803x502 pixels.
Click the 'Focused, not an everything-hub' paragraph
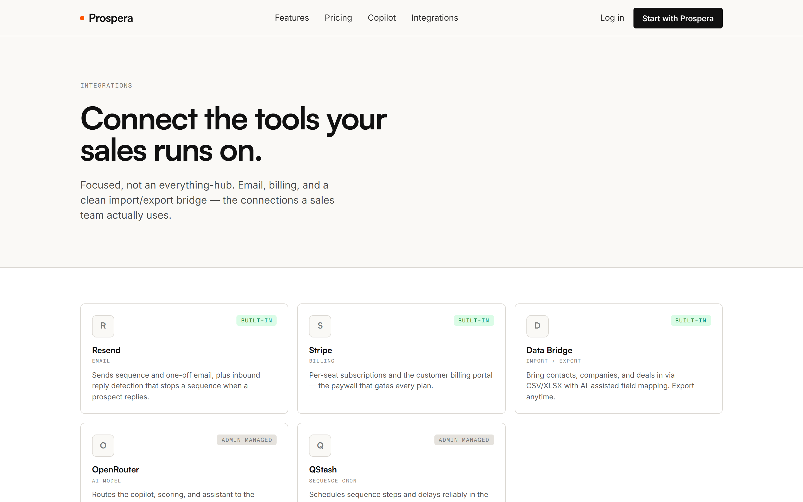[207, 200]
